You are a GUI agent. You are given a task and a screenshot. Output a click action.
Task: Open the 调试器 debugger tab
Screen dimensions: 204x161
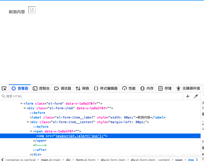point(63,88)
